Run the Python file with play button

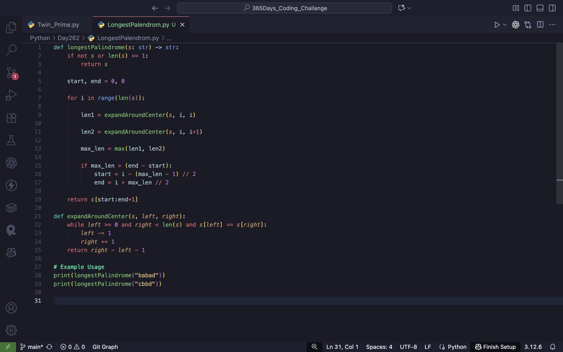coord(497,25)
